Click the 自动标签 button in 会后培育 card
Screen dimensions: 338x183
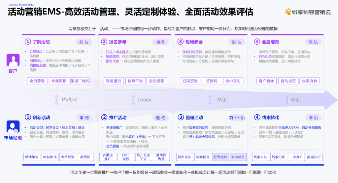(288, 81)
